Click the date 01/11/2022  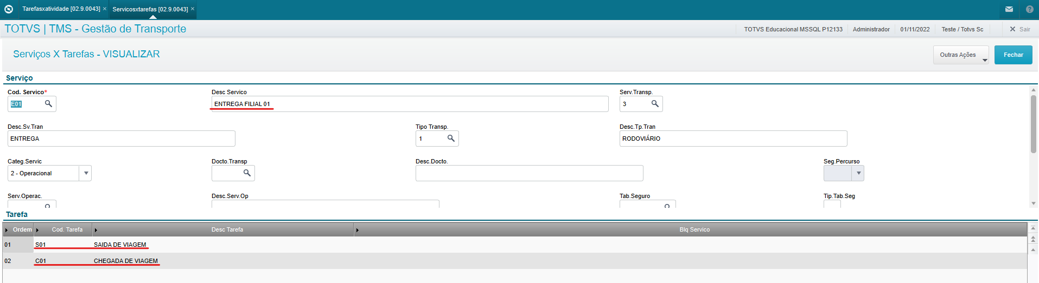[x=915, y=29]
